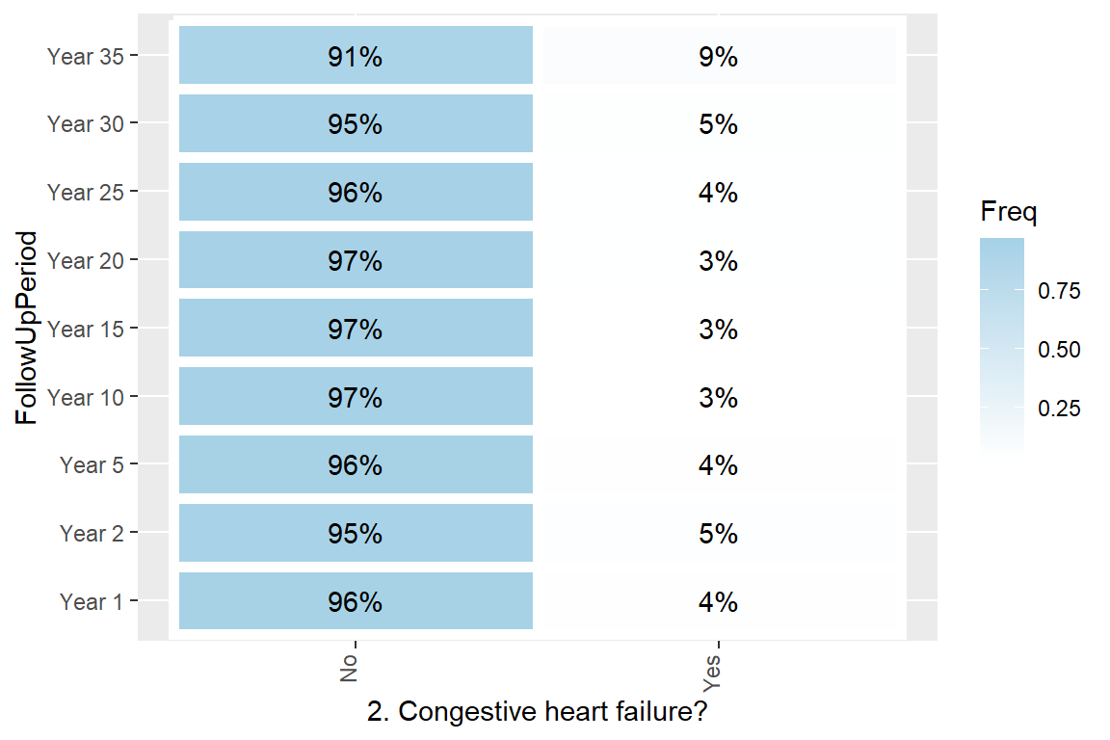Click the 'FollowUpPeriod' y-axis title
Screen dimensions: 1110x740
(27, 328)
